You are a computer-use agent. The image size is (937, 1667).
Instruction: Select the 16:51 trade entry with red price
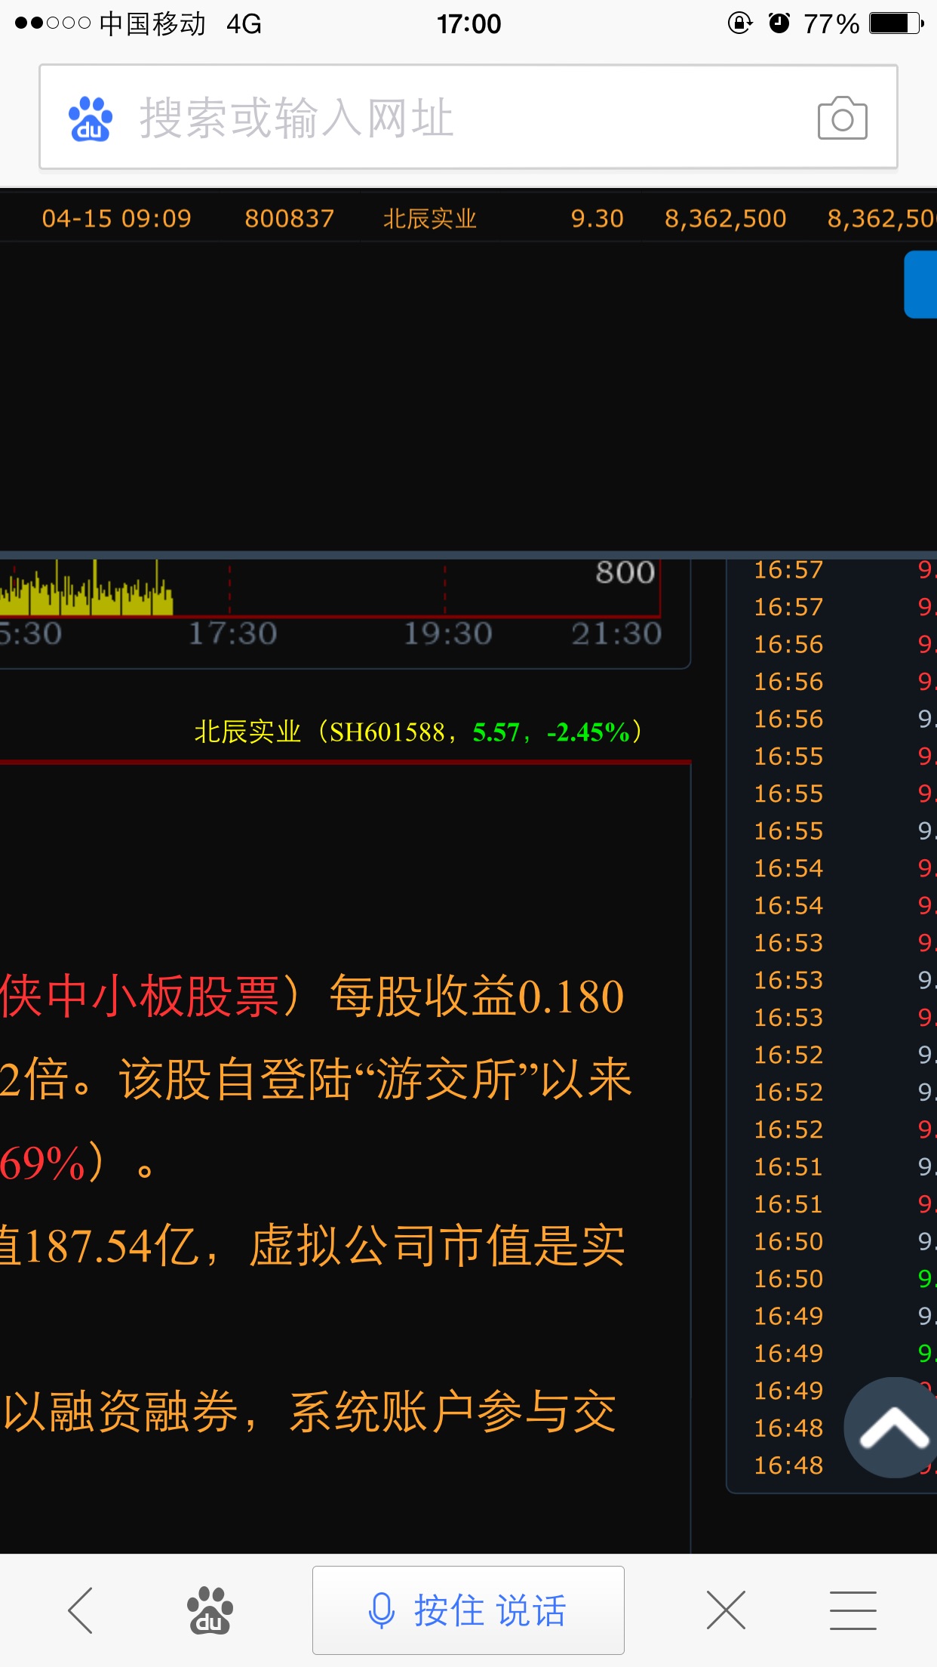(x=788, y=1204)
